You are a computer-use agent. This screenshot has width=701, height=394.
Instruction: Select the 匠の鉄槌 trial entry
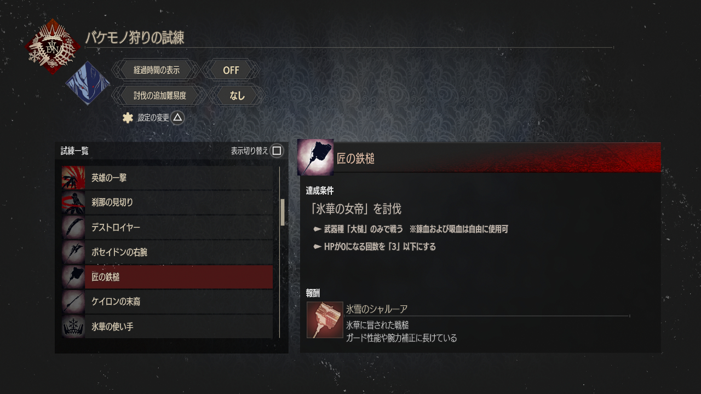click(167, 277)
